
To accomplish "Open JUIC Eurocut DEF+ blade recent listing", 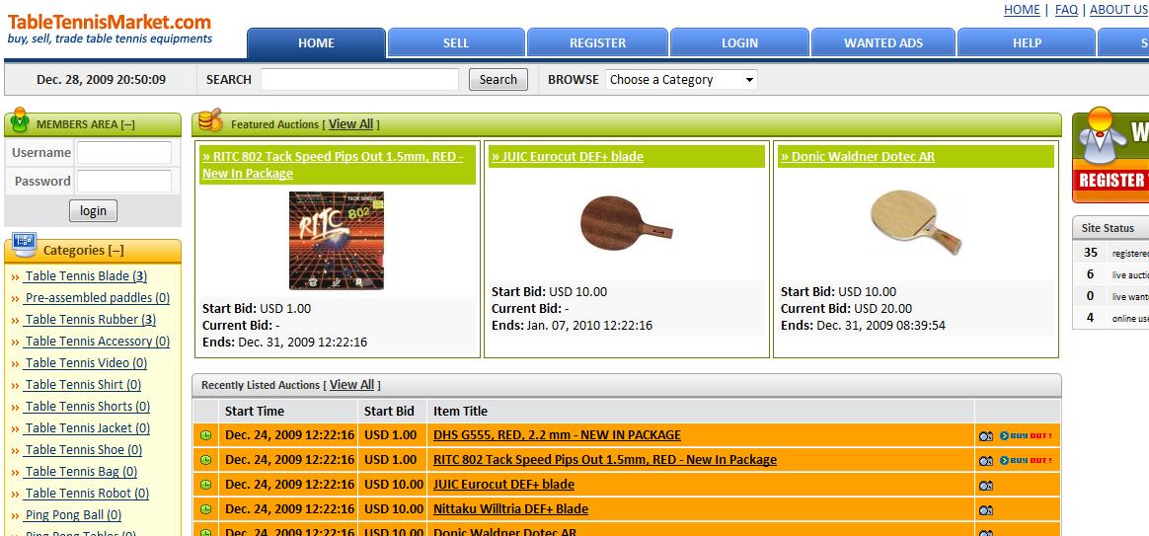I will point(503,484).
